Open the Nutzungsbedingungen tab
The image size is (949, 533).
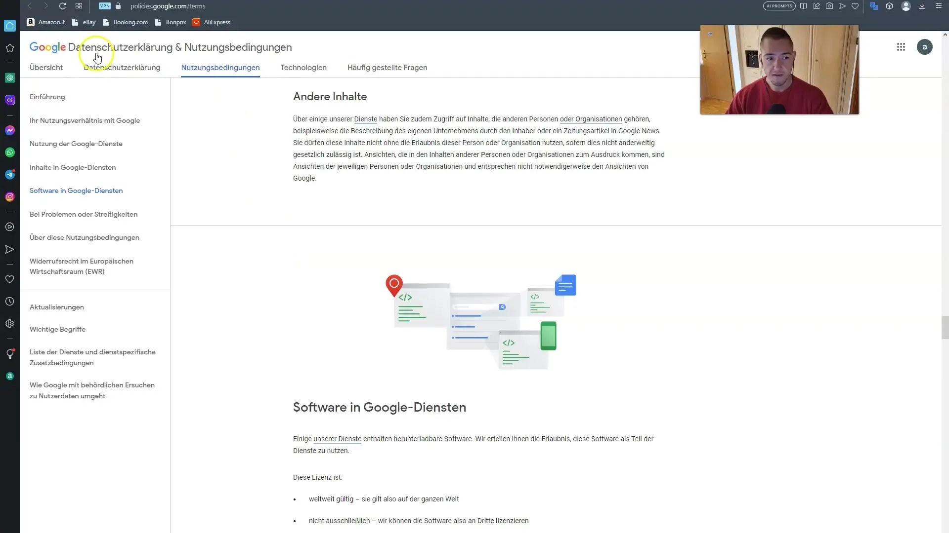(x=220, y=67)
